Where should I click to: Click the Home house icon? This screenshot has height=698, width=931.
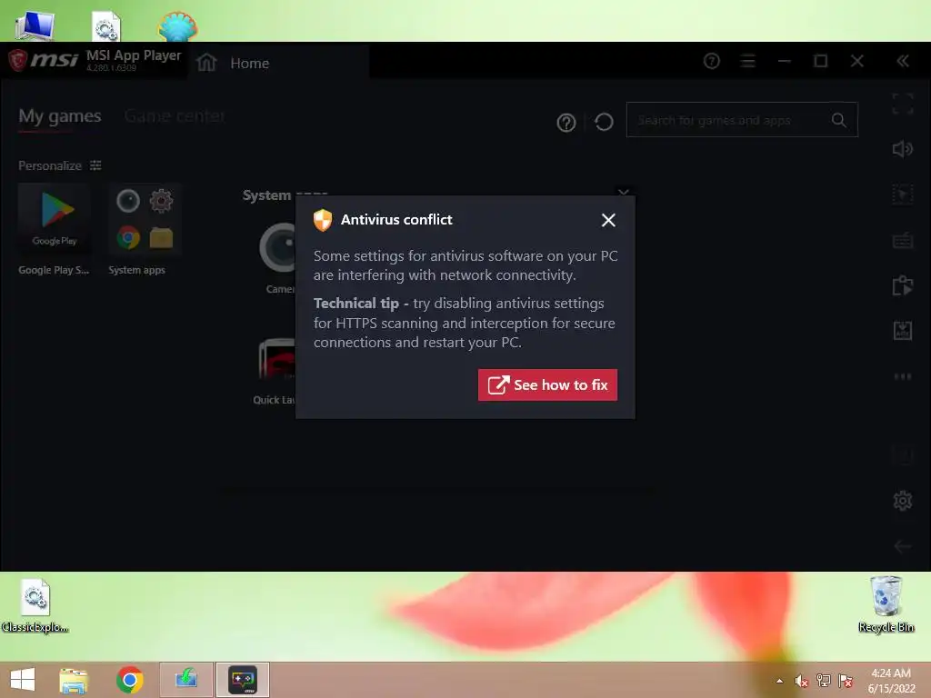[x=206, y=63]
